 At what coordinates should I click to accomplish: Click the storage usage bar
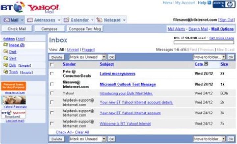[204, 42]
